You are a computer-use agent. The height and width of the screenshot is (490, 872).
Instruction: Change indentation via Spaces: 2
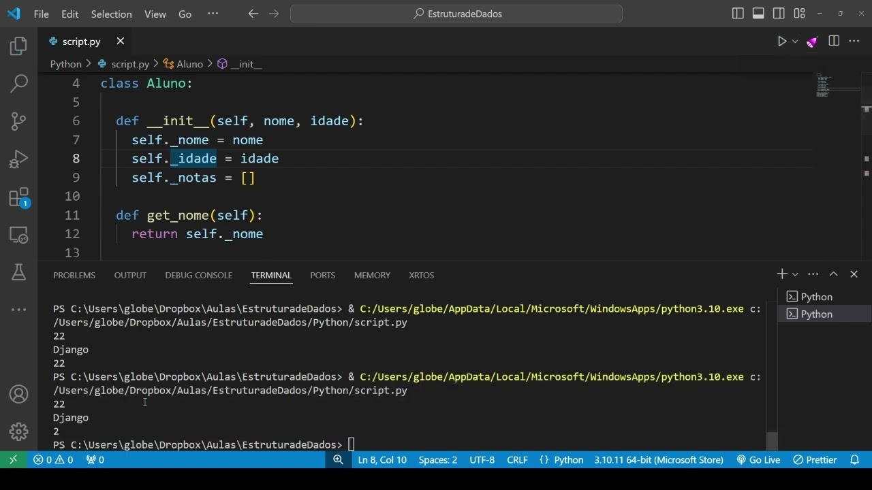(438, 460)
